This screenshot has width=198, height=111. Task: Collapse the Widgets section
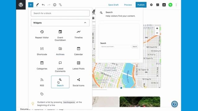coord(60,23)
